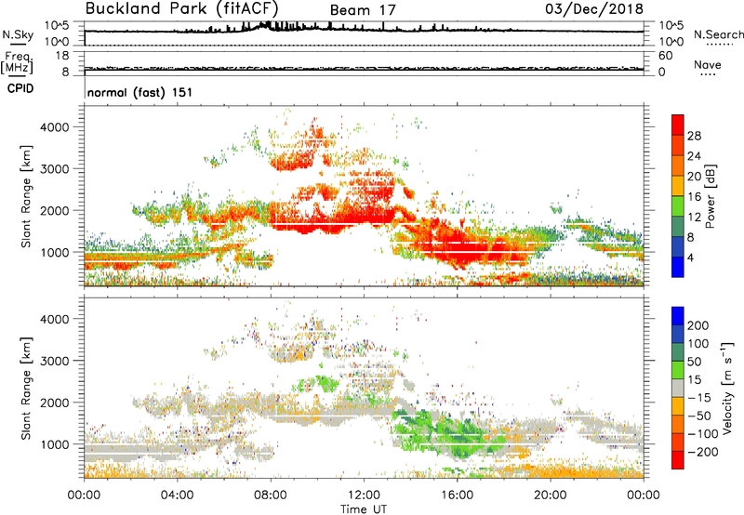Click the power color bar blue segment
744x515 pixels.
pyautogui.click(x=678, y=267)
